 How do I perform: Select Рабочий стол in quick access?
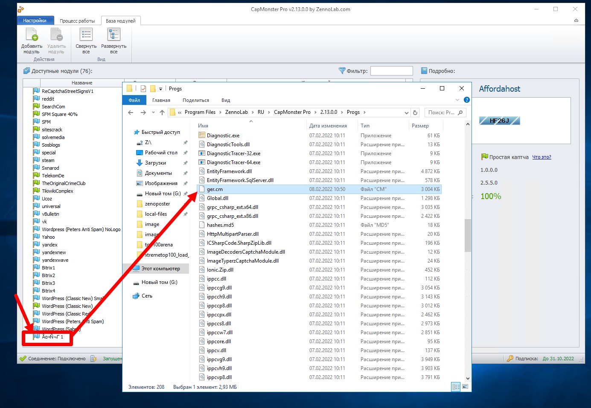[x=161, y=153]
